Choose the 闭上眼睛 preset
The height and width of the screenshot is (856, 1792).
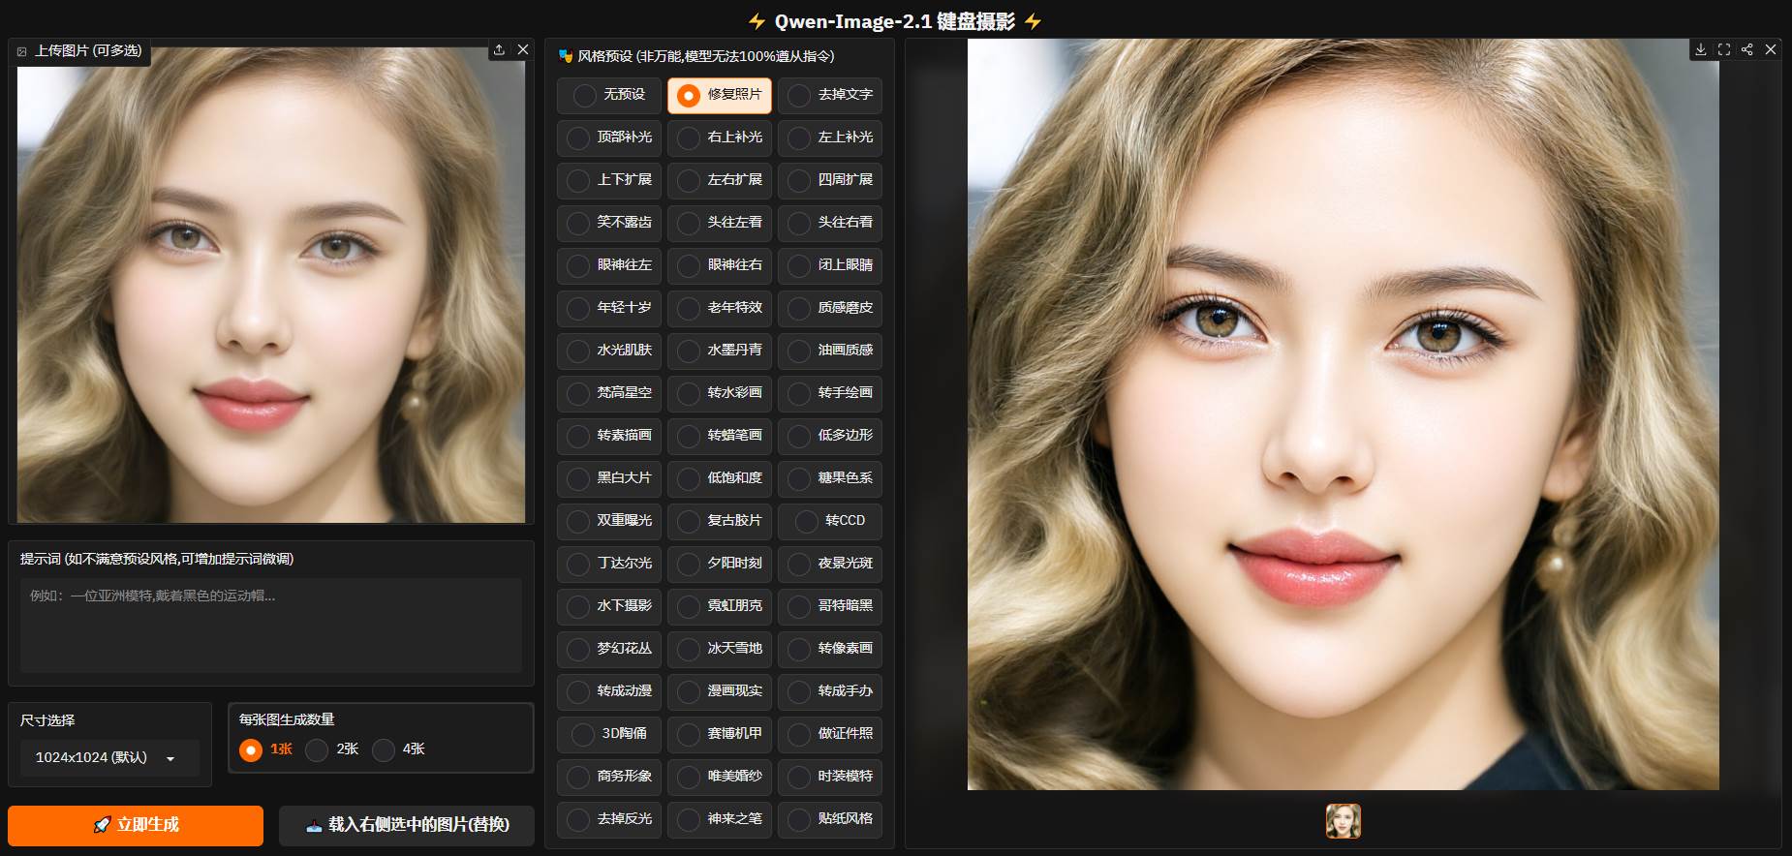pos(830,265)
